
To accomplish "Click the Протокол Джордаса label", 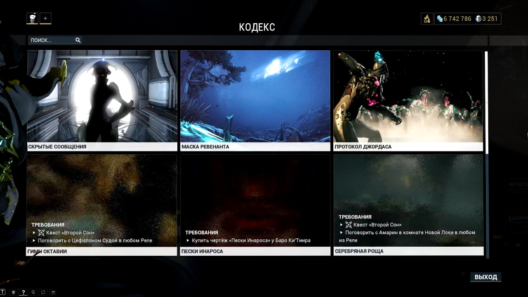I will 363,146.
